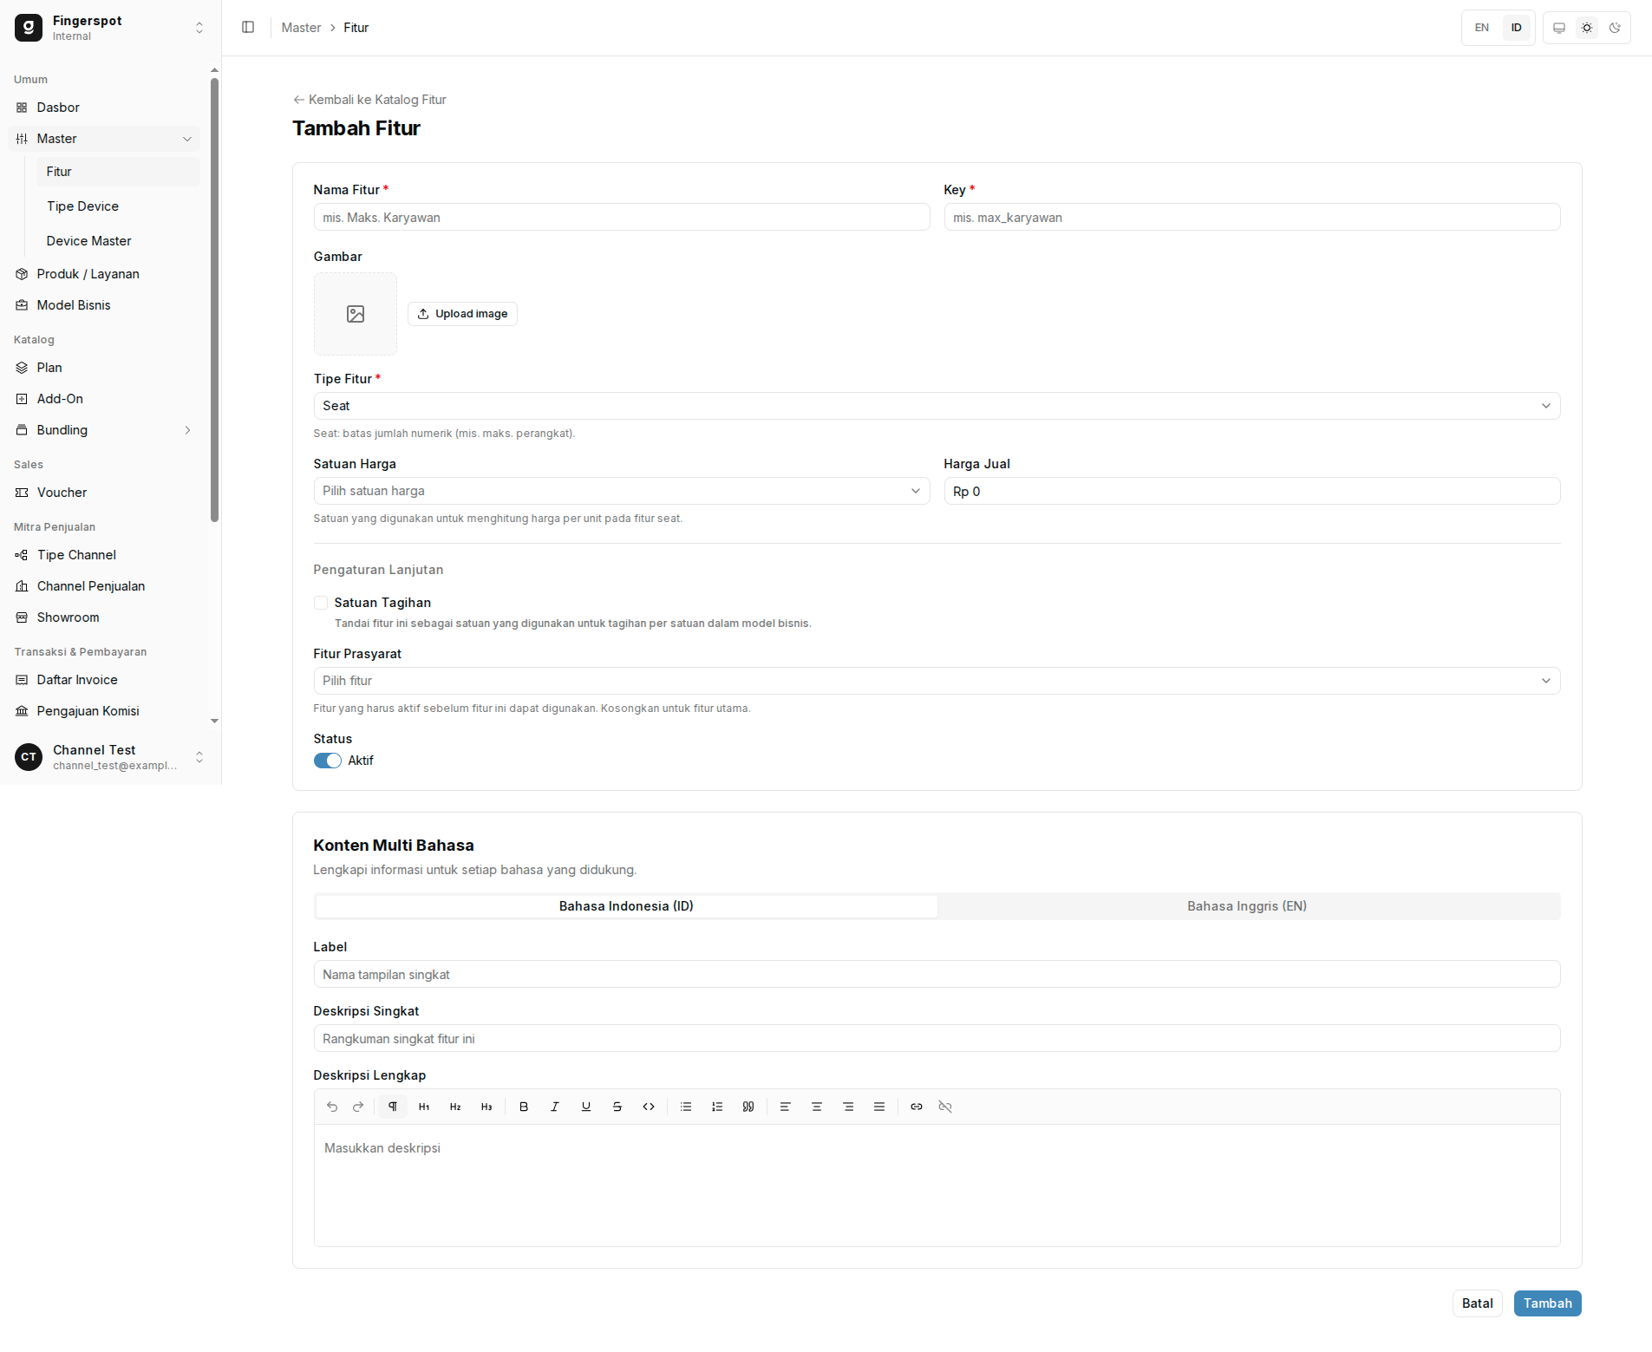Center align text in editor

[817, 1107]
